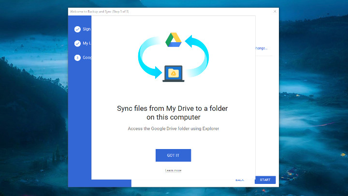The width and height of the screenshot is (348, 196).
Task: Go back with the Back link
Action: pyautogui.click(x=240, y=180)
